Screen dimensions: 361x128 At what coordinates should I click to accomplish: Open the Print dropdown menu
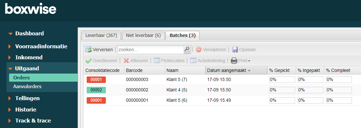[x=241, y=61]
